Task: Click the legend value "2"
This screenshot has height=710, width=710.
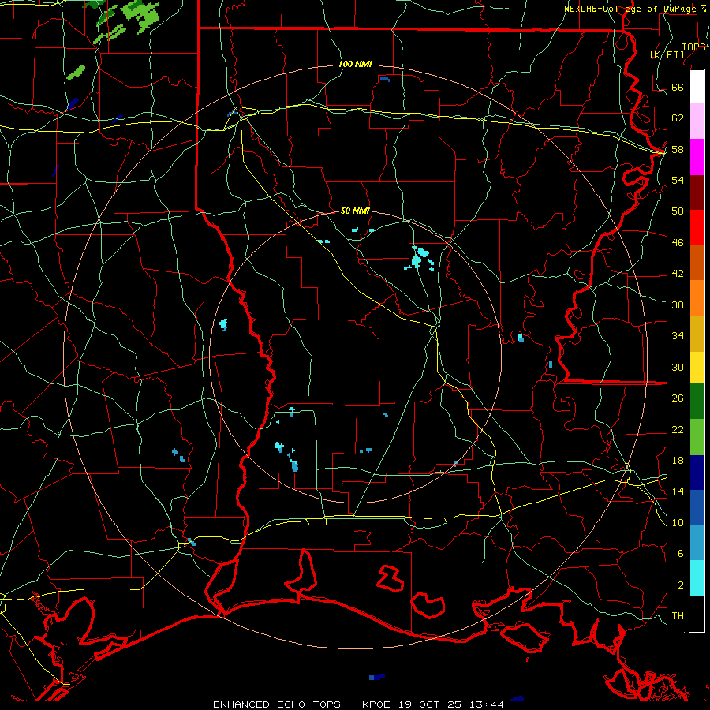Action: point(681,585)
